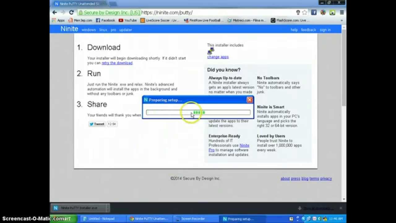The image size is (396, 223).
Task: Open MerrJep.com bookmark
Action: (x=80, y=20)
